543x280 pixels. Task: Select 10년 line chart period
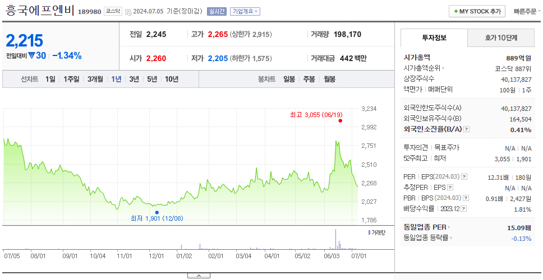(172, 79)
